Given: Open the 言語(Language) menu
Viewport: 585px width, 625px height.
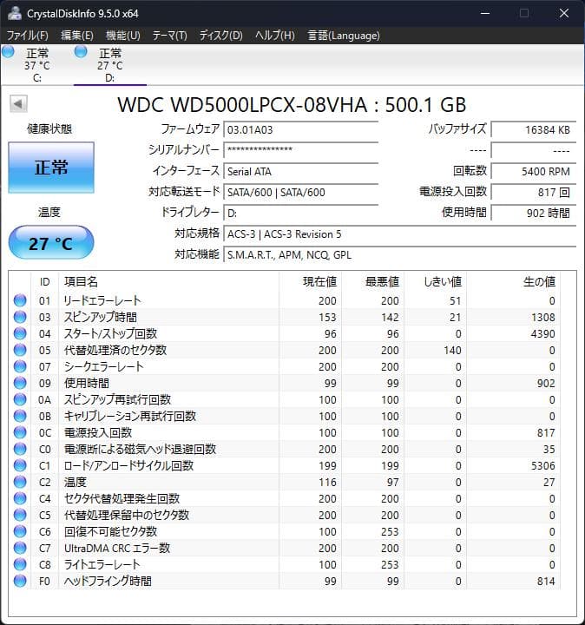Looking at the screenshot, I should tap(344, 36).
